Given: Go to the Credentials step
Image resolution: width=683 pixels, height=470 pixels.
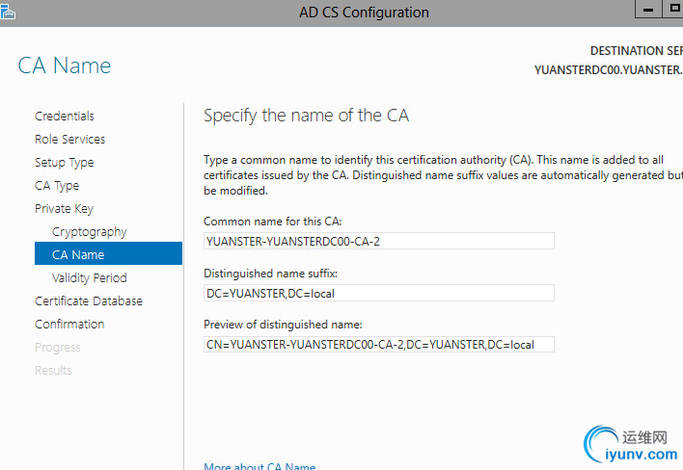Looking at the screenshot, I should 65,117.
